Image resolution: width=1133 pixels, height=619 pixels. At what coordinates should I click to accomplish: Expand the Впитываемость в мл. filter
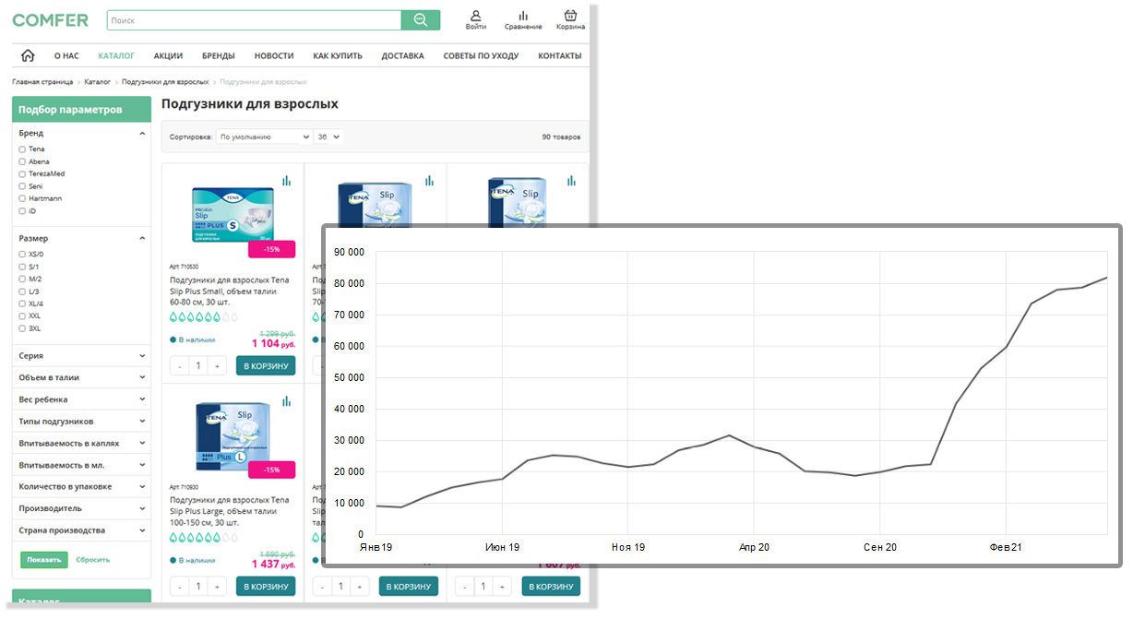[x=81, y=465]
